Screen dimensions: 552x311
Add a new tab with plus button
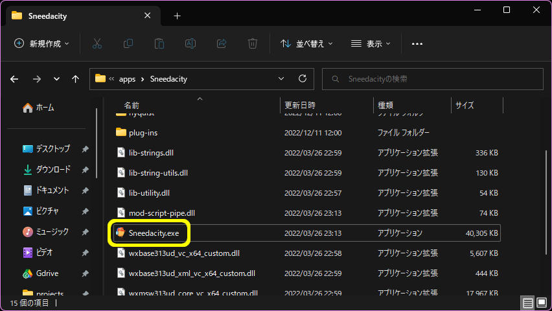tap(177, 16)
